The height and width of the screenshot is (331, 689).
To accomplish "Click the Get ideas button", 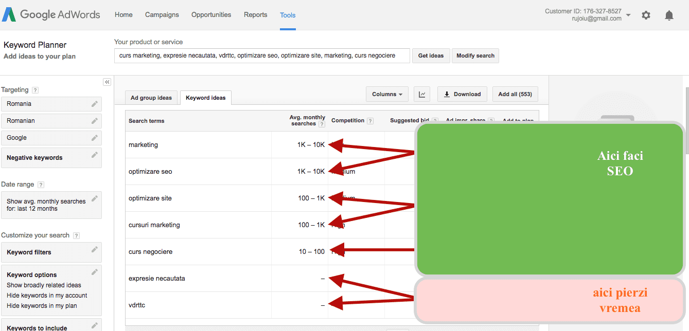I will click(x=431, y=56).
